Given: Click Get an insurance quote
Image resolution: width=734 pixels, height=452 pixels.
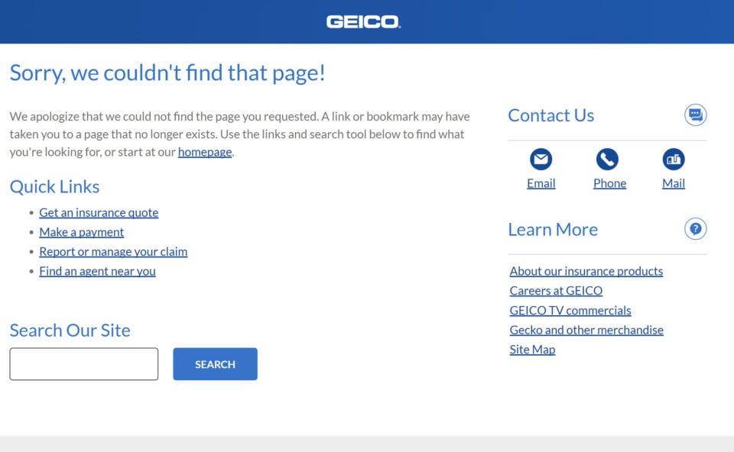Looking at the screenshot, I should (99, 212).
